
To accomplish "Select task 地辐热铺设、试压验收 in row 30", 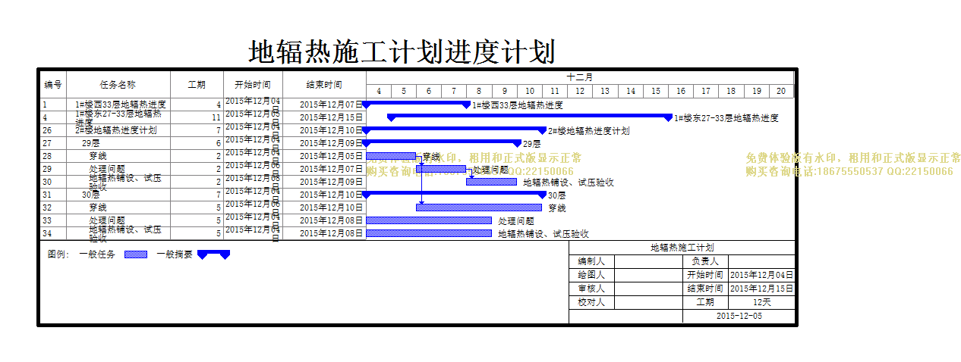I will pos(125,182).
